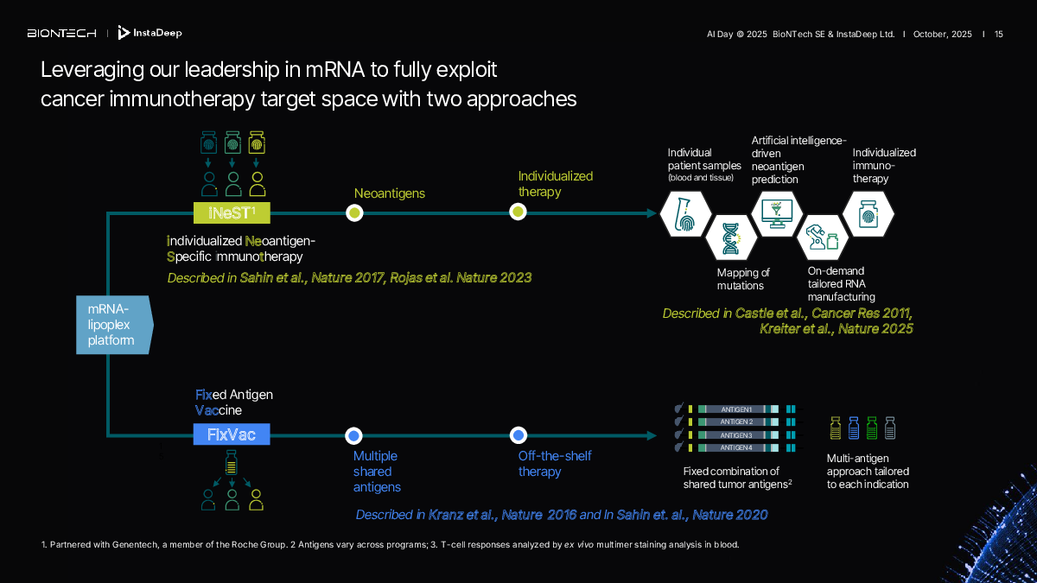This screenshot has height=583, width=1037.
Task: Select the mRNA-lipoplex platform box
Action: pos(112,325)
